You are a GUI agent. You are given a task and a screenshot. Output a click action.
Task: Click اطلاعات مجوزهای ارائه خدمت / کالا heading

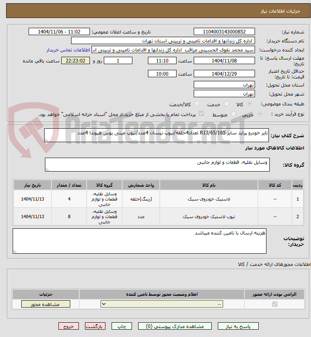(x=274, y=264)
